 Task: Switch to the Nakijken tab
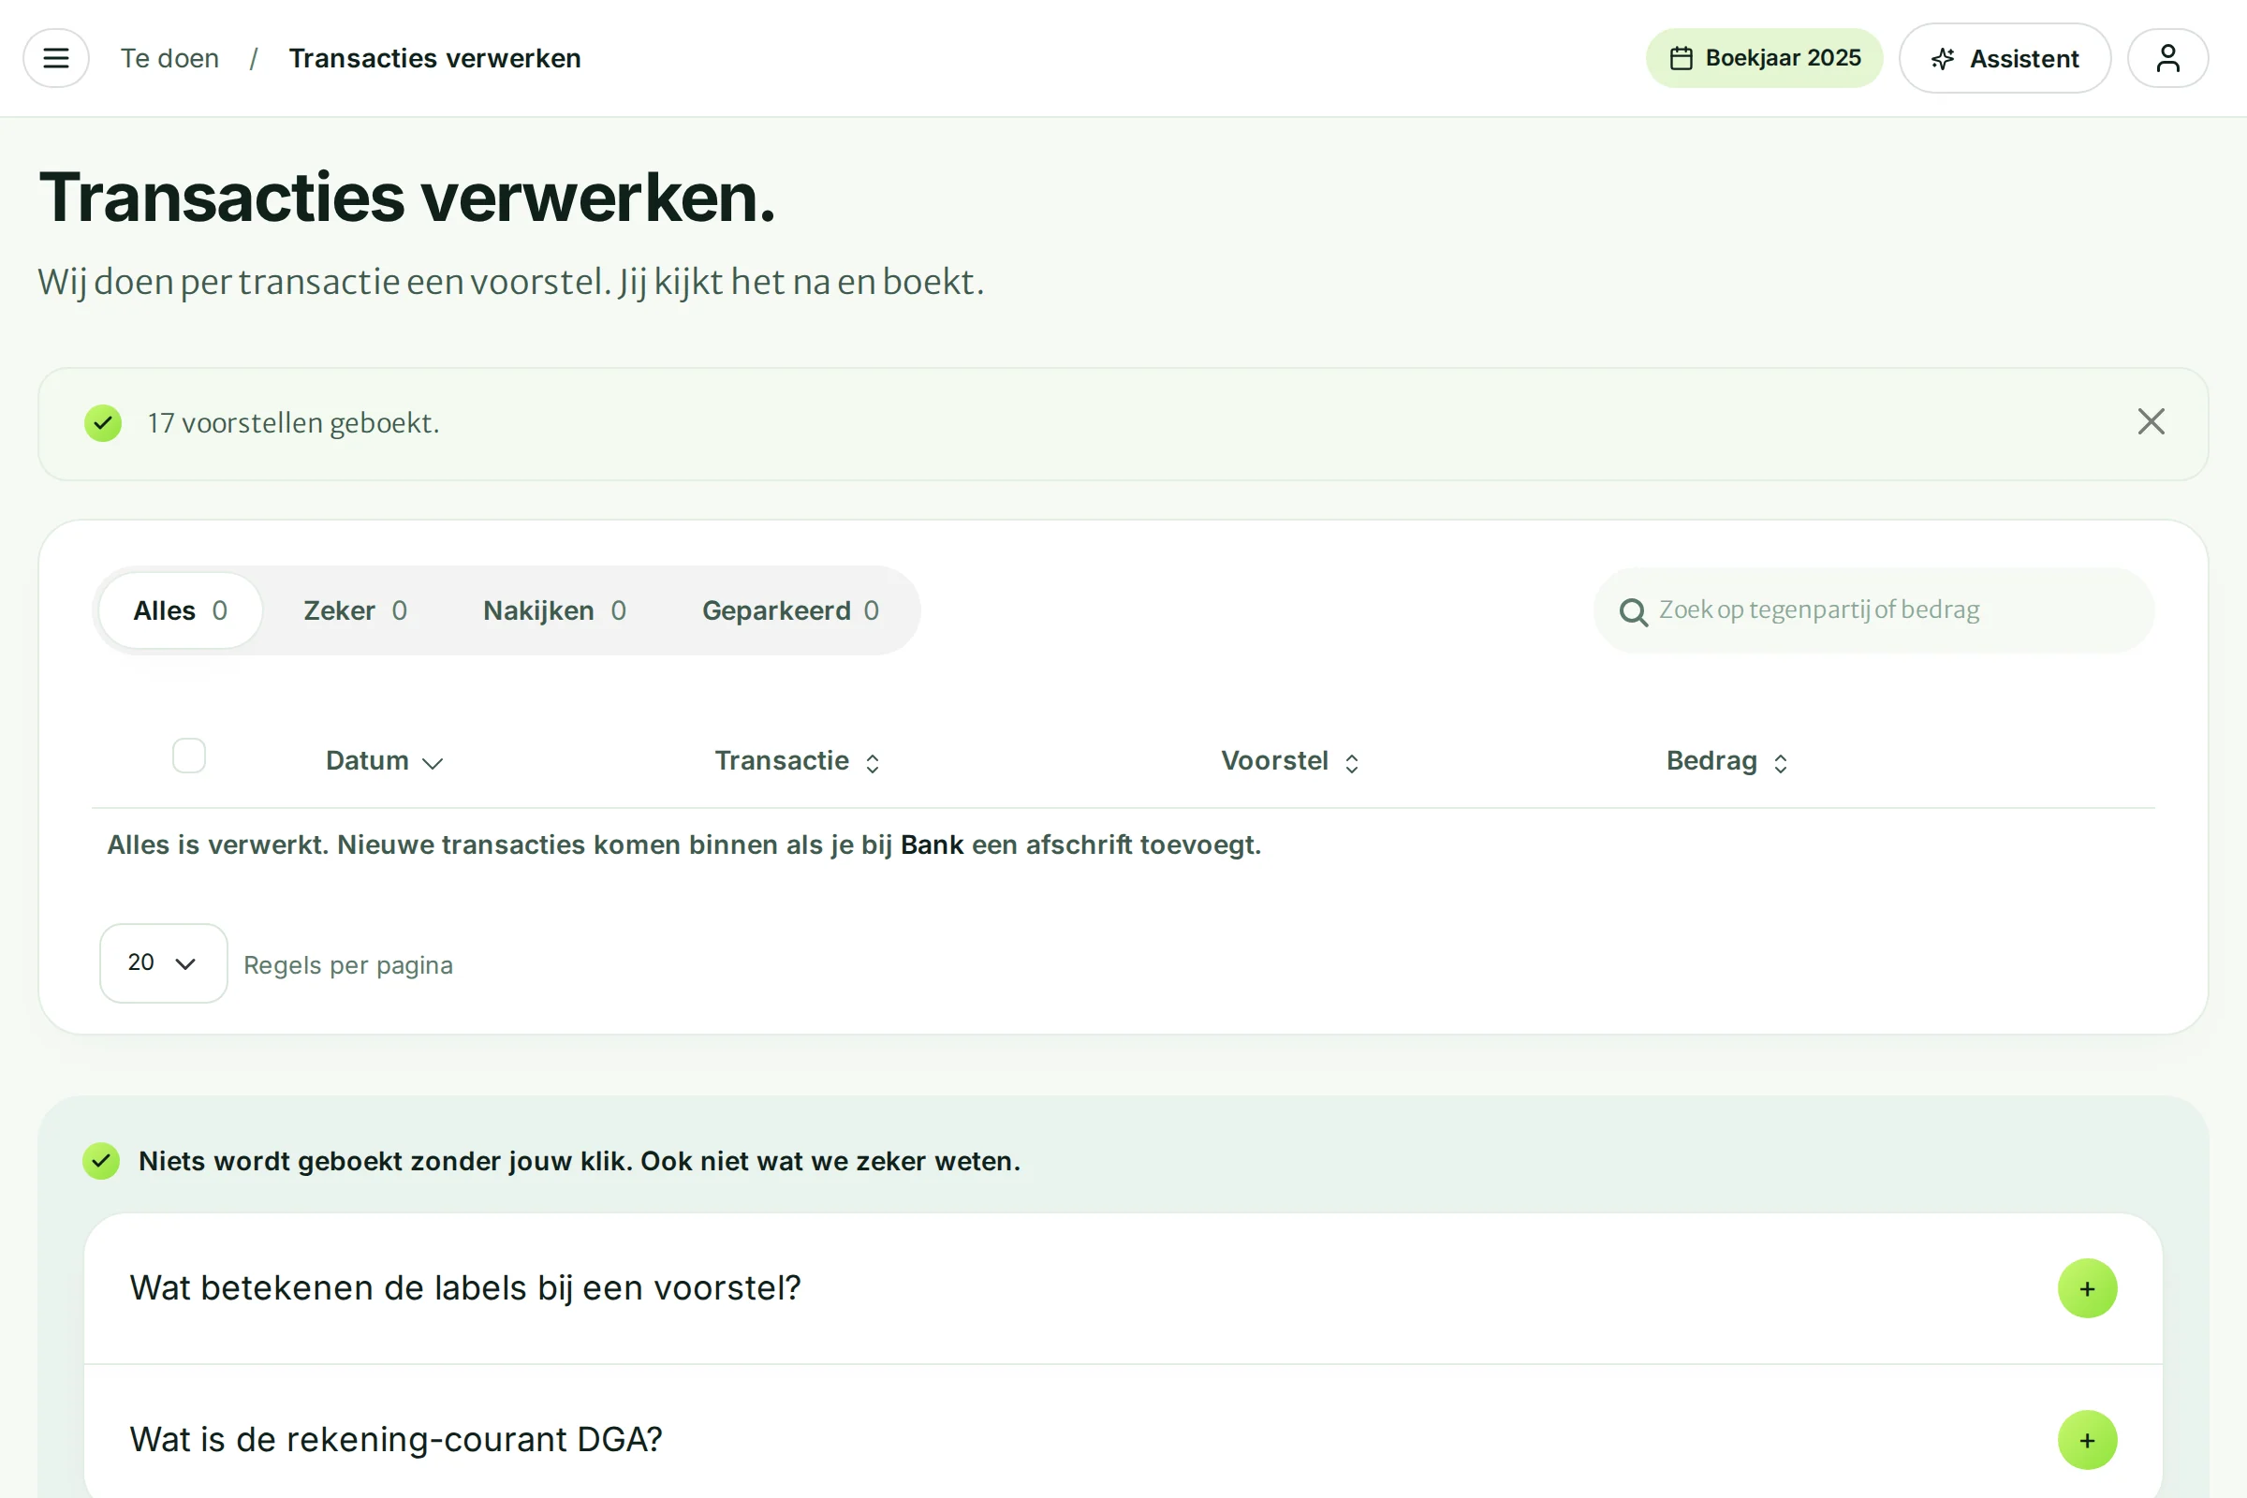554,610
